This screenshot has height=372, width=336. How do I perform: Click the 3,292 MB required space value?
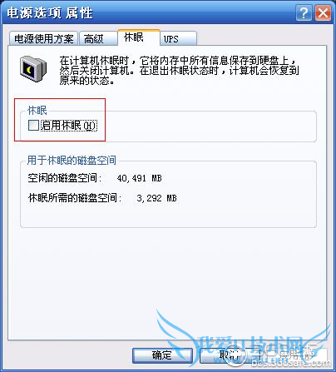point(156,198)
